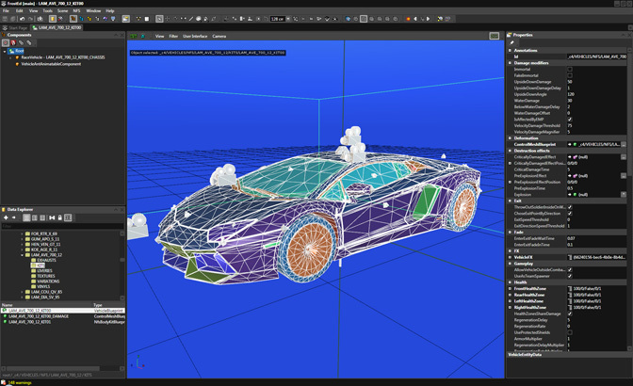
Task: Click the browse button for CriticallyDamagedEffect
Action: click(x=624, y=157)
